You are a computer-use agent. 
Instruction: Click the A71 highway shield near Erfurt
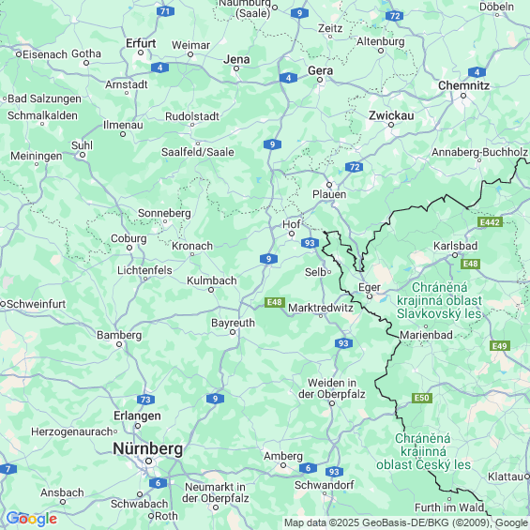click(x=165, y=11)
